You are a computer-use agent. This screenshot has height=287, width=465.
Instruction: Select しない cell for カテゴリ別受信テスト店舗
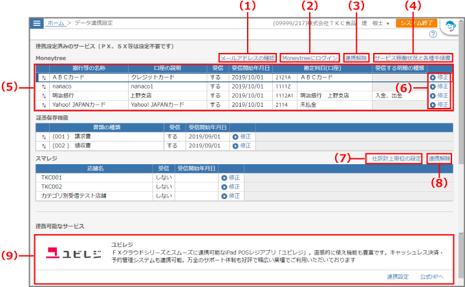[x=164, y=196]
